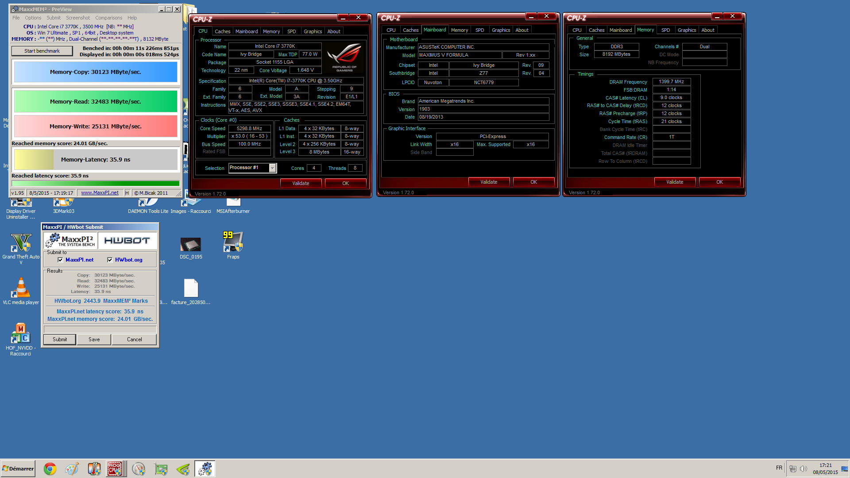The image size is (850, 478).
Task: Select the ROG CPU-Z taskbar button
Action: click(x=115, y=469)
